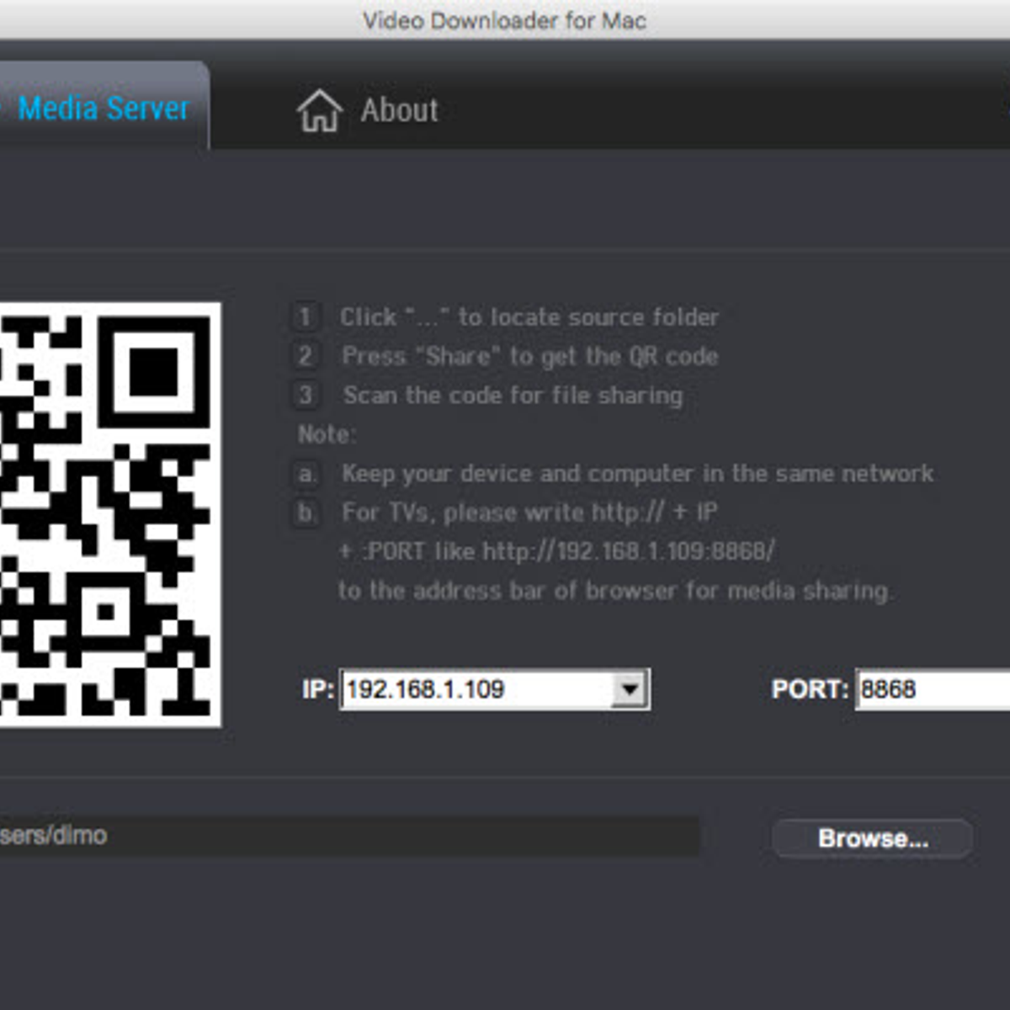Click the "Scan the code for file sharing" text
The image size is (1010, 1010).
[513, 395]
